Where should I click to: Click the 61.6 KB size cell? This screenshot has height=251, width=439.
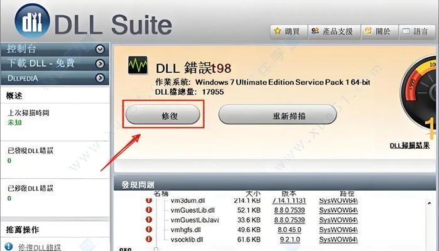coord(249,240)
